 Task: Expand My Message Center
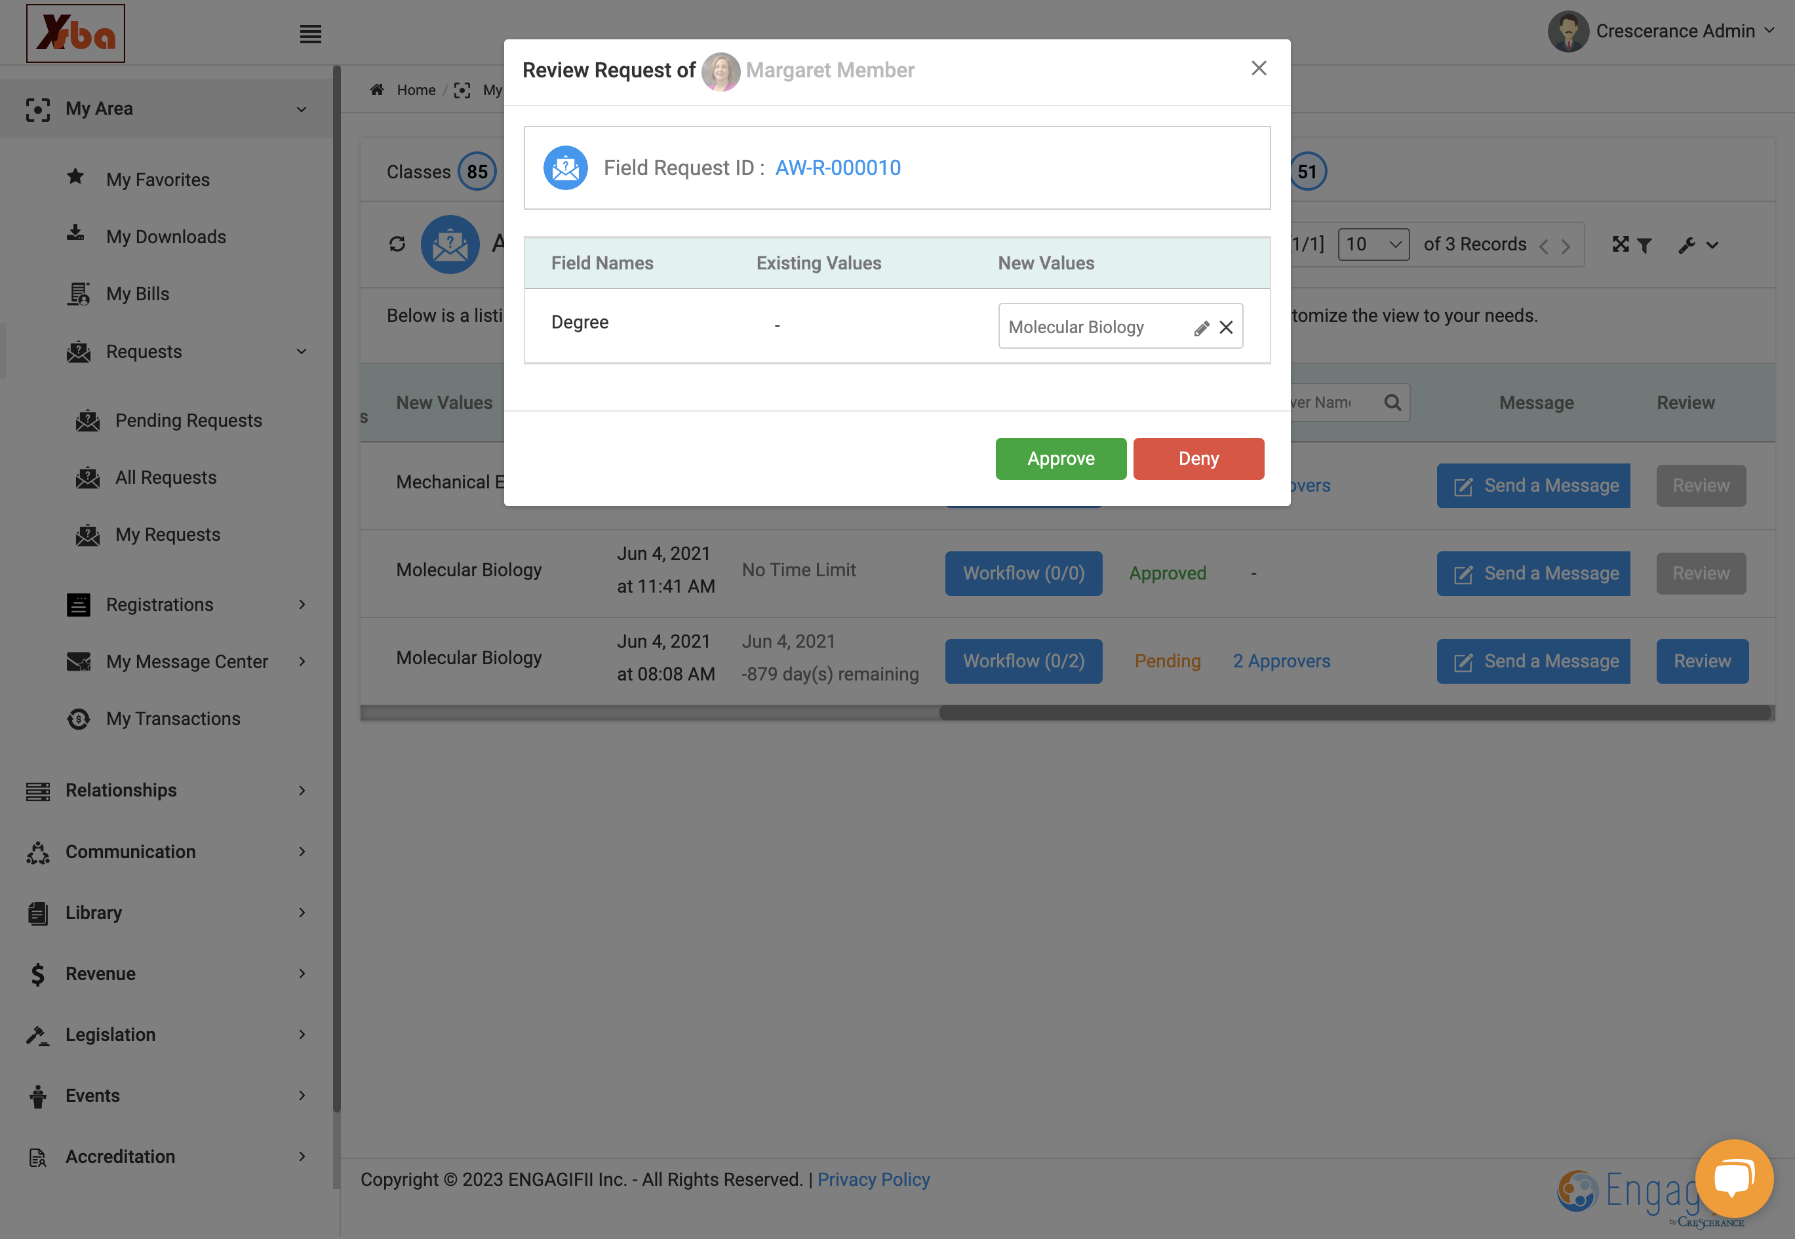coord(301,661)
